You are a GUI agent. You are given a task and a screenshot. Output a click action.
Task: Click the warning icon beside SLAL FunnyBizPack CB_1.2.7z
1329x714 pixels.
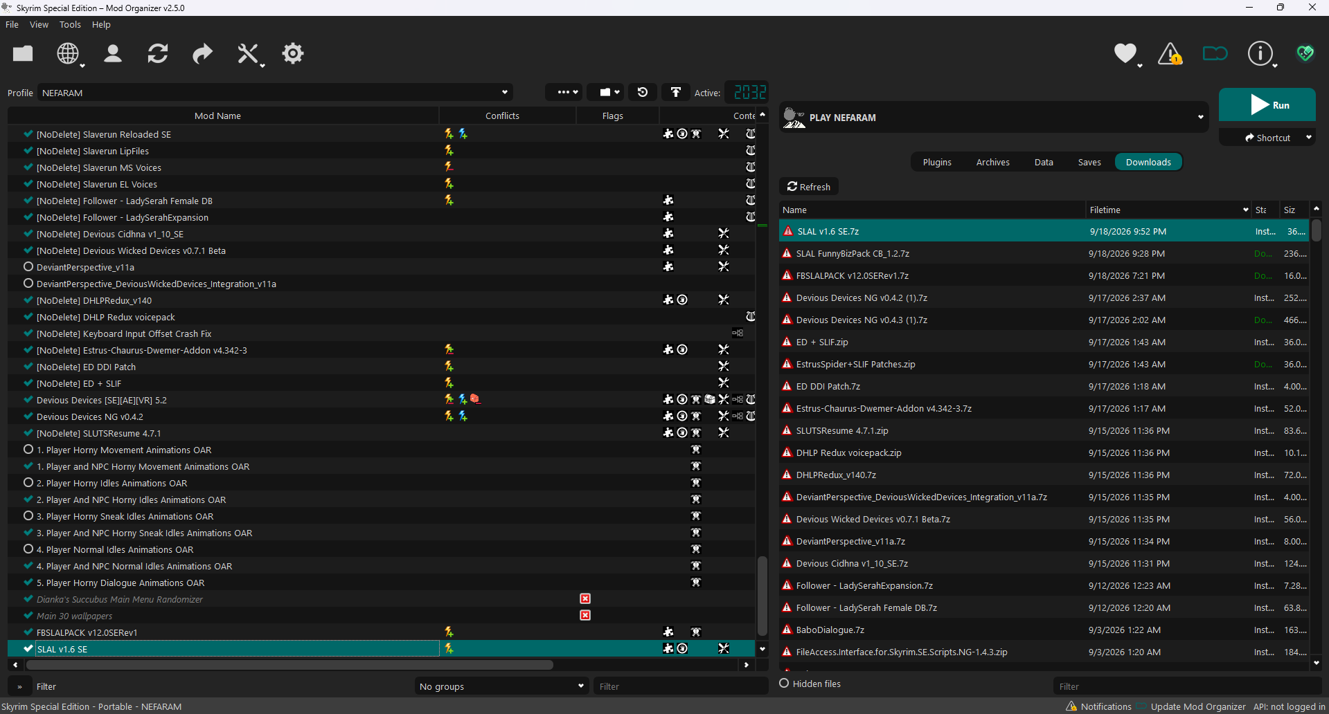[x=787, y=253]
